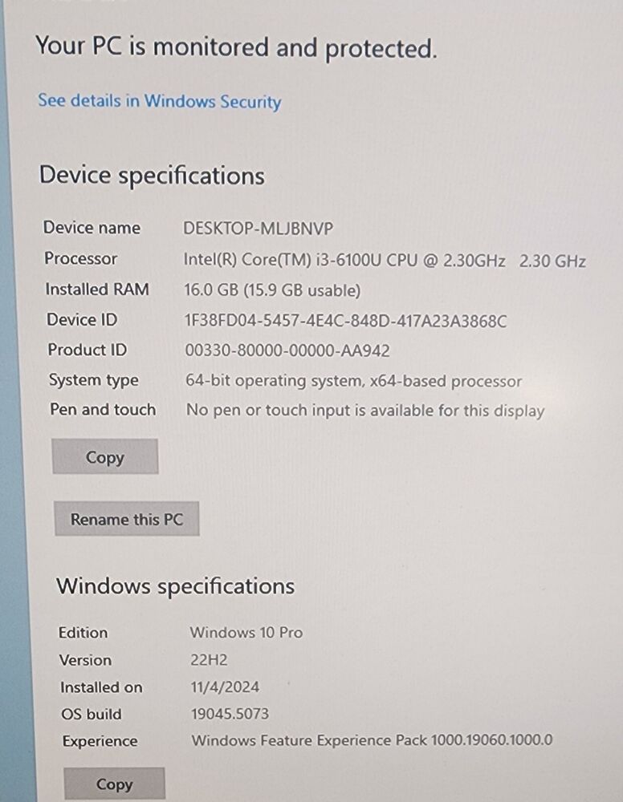Click the Product ID value 00330-80000-00000-AA942
The height and width of the screenshot is (802, 623).
[x=287, y=350]
